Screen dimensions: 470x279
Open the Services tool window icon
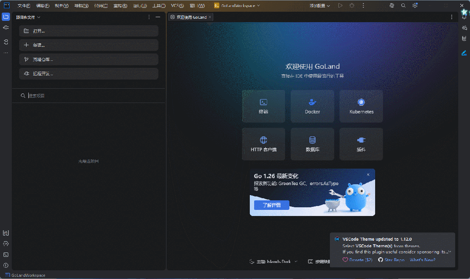[6, 244]
